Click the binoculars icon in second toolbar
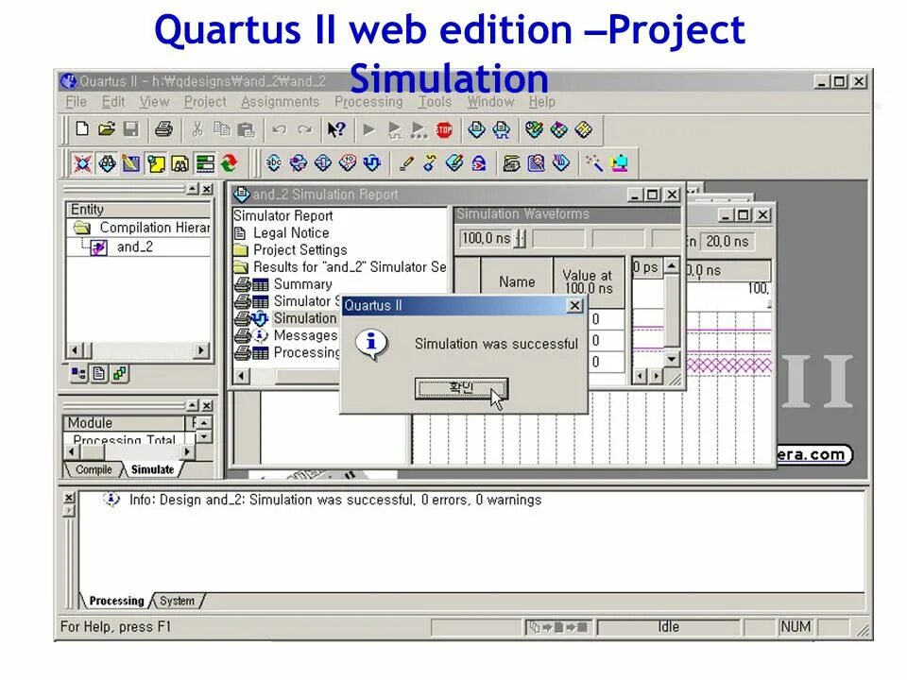907x680 pixels. pos(107,163)
